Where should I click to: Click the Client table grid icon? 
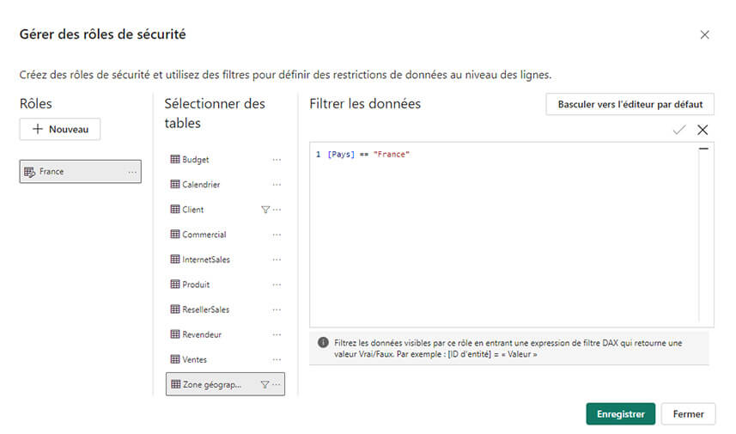175,209
